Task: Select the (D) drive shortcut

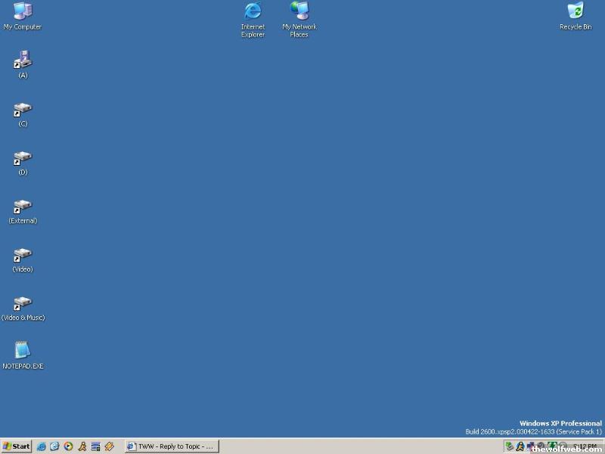Action: tap(23, 158)
